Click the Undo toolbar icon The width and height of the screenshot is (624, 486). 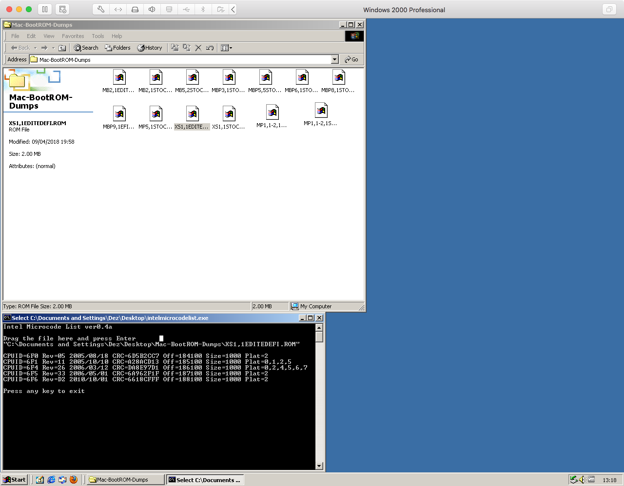pos(210,48)
